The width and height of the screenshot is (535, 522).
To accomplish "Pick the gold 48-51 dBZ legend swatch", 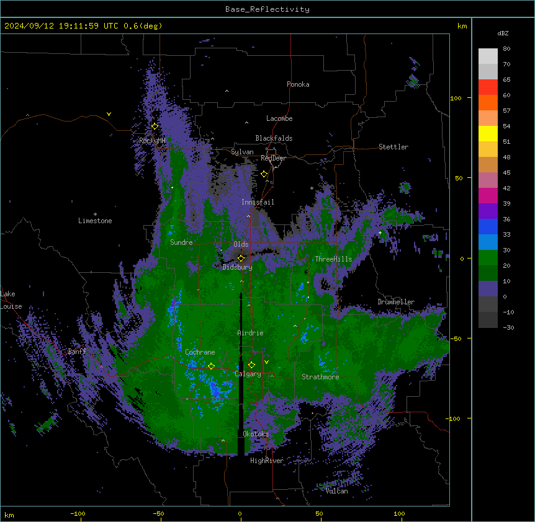I will pyautogui.click(x=488, y=149).
